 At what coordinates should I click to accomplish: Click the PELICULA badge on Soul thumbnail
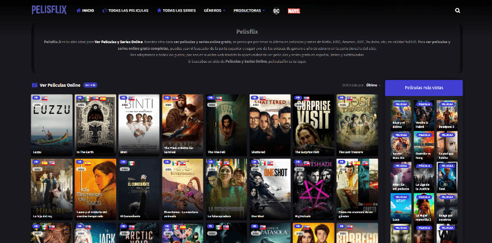pyautogui.click(x=447, y=167)
